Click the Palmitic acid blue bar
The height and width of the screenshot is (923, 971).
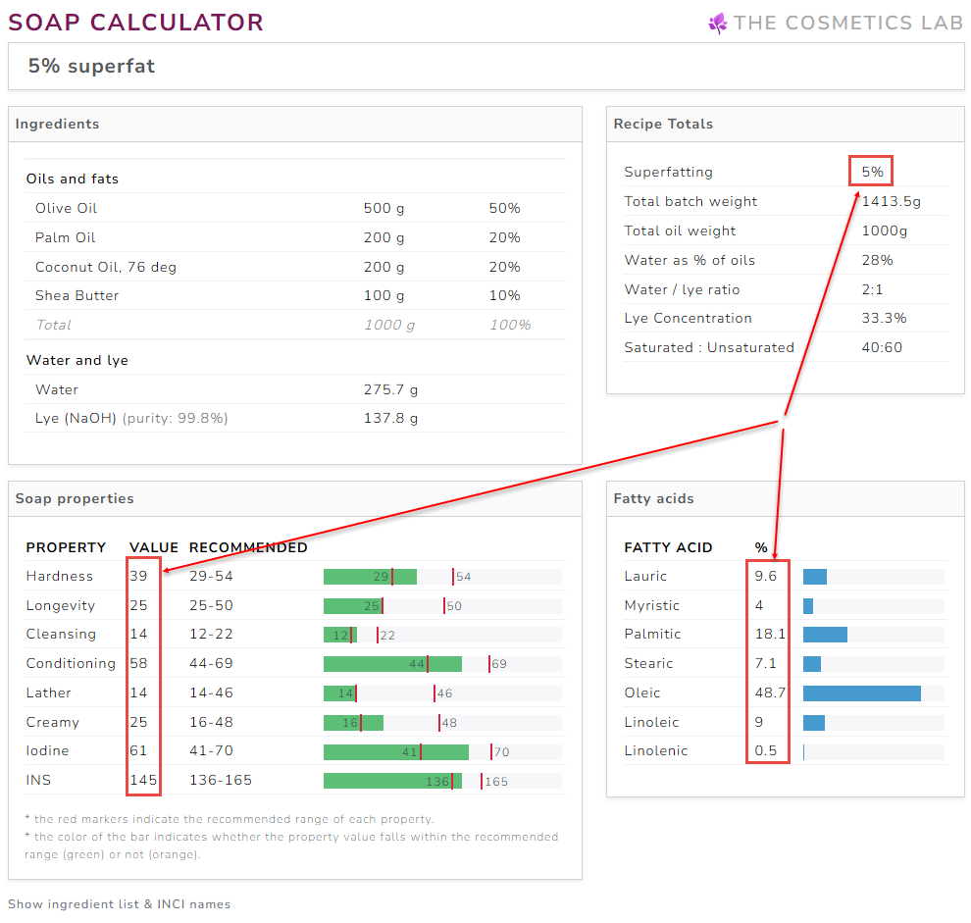tap(825, 635)
